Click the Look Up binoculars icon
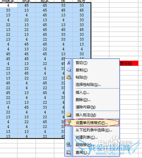The image size is (142, 158). (x=69, y=152)
